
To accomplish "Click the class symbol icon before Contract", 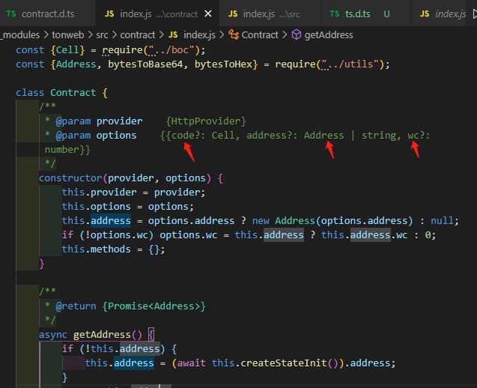I will tap(234, 34).
